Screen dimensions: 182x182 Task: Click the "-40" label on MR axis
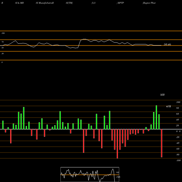(178, 143)
